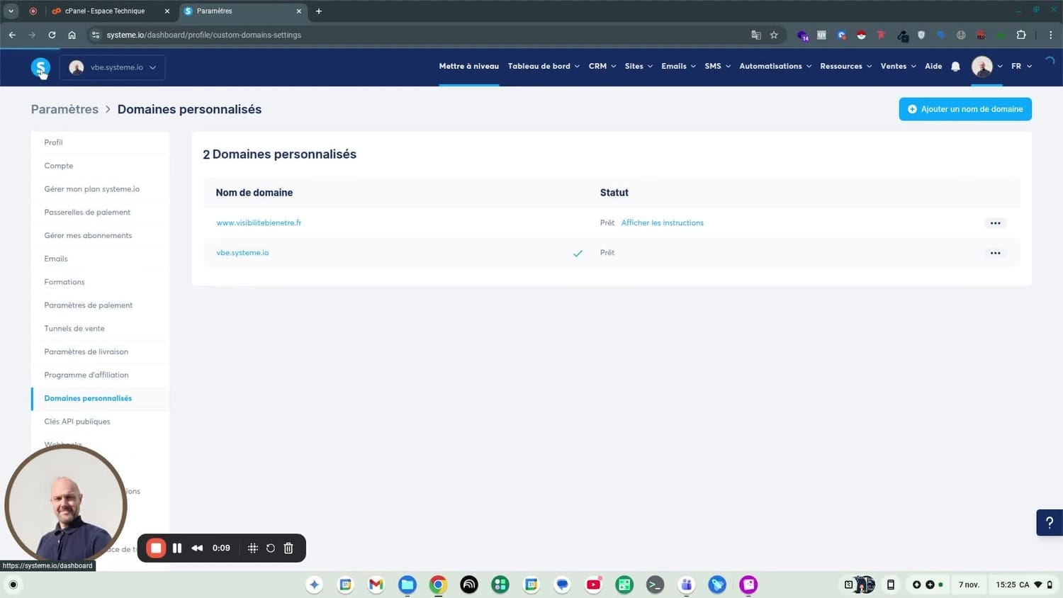This screenshot has width=1063, height=598.
Task: Restart recording with the circular arrow icon
Action: [271, 548]
